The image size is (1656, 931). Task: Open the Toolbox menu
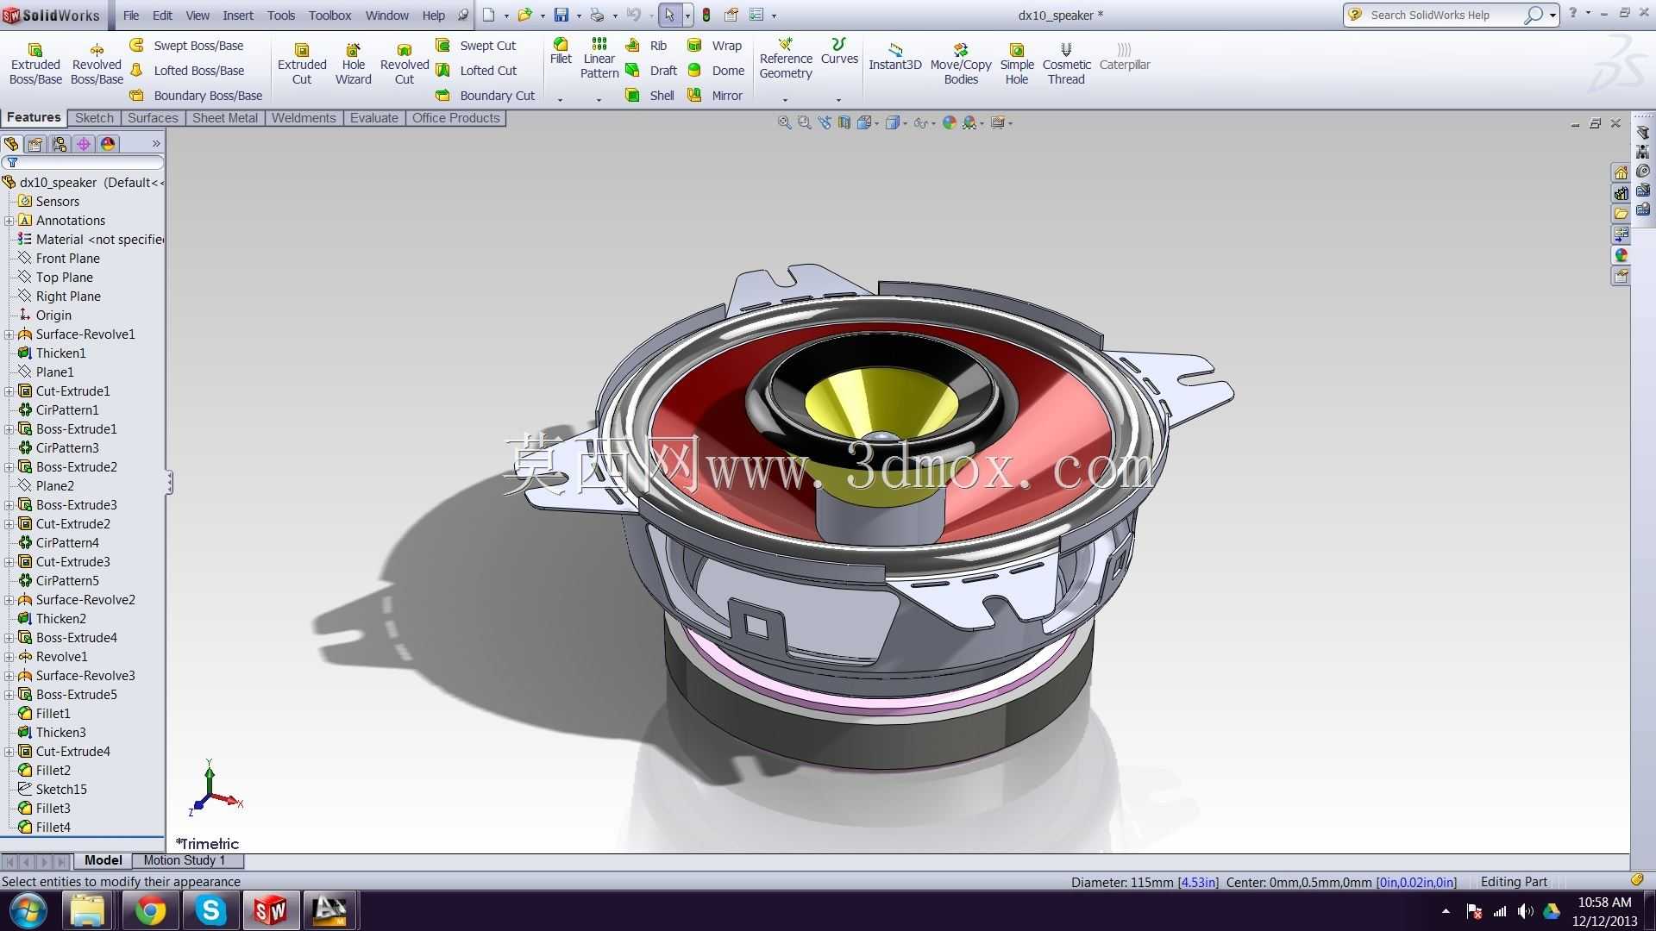(329, 16)
